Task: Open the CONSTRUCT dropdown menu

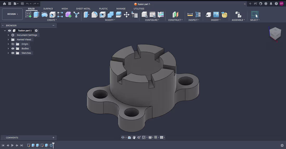Action: coord(175,20)
